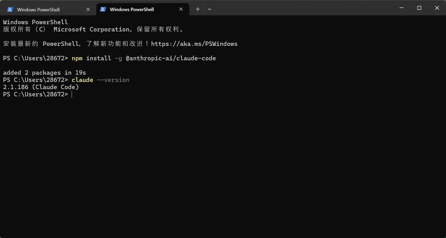Close the first PowerShell tab
This screenshot has width=446, height=238.
point(88,10)
